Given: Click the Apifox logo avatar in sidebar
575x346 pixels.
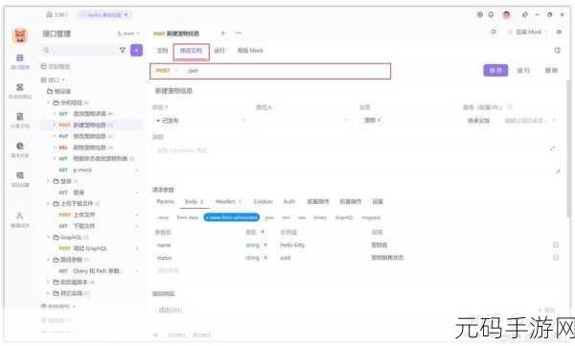Looking at the screenshot, I should [x=20, y=35].
